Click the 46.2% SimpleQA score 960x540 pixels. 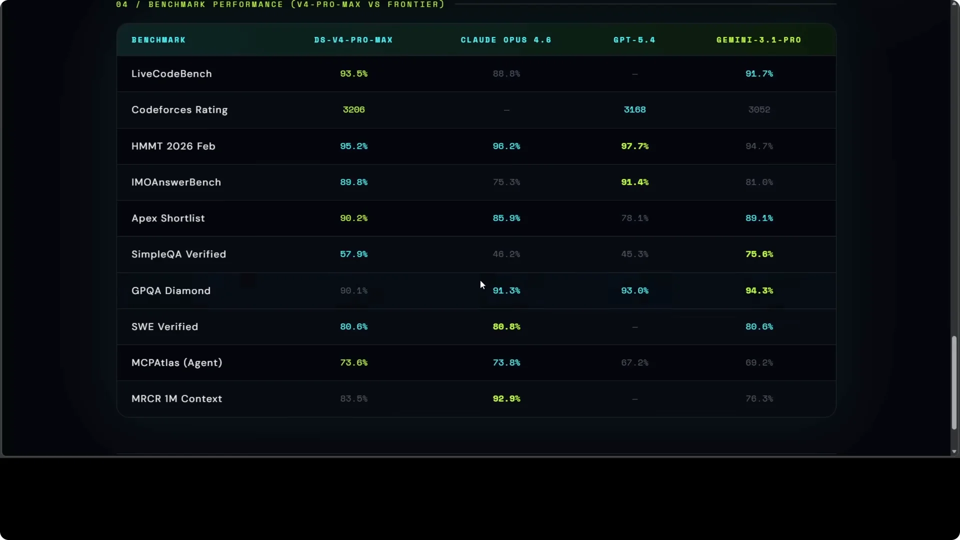tap(506, 254)
